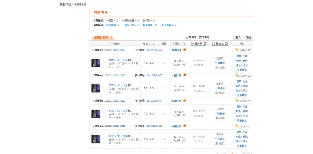The height and width of the screenshot is (154, 313).
Task: Open payment number 2014233455677 in first order
Action: [x=155, y=50]
